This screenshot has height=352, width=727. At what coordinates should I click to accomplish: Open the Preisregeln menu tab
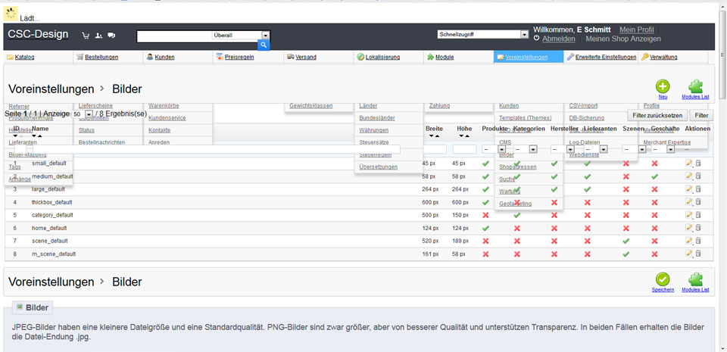(239, 58)
